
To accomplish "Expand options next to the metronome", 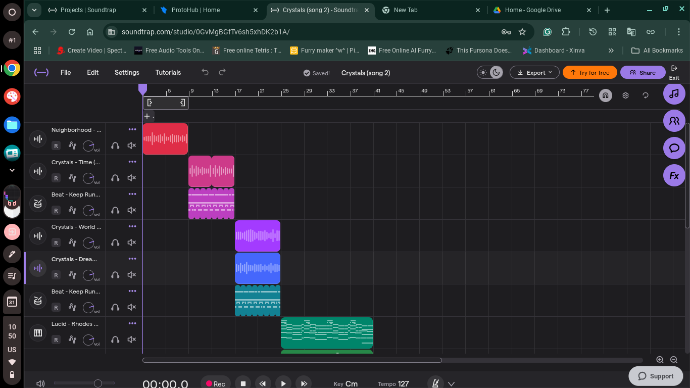I will [452, 383].
